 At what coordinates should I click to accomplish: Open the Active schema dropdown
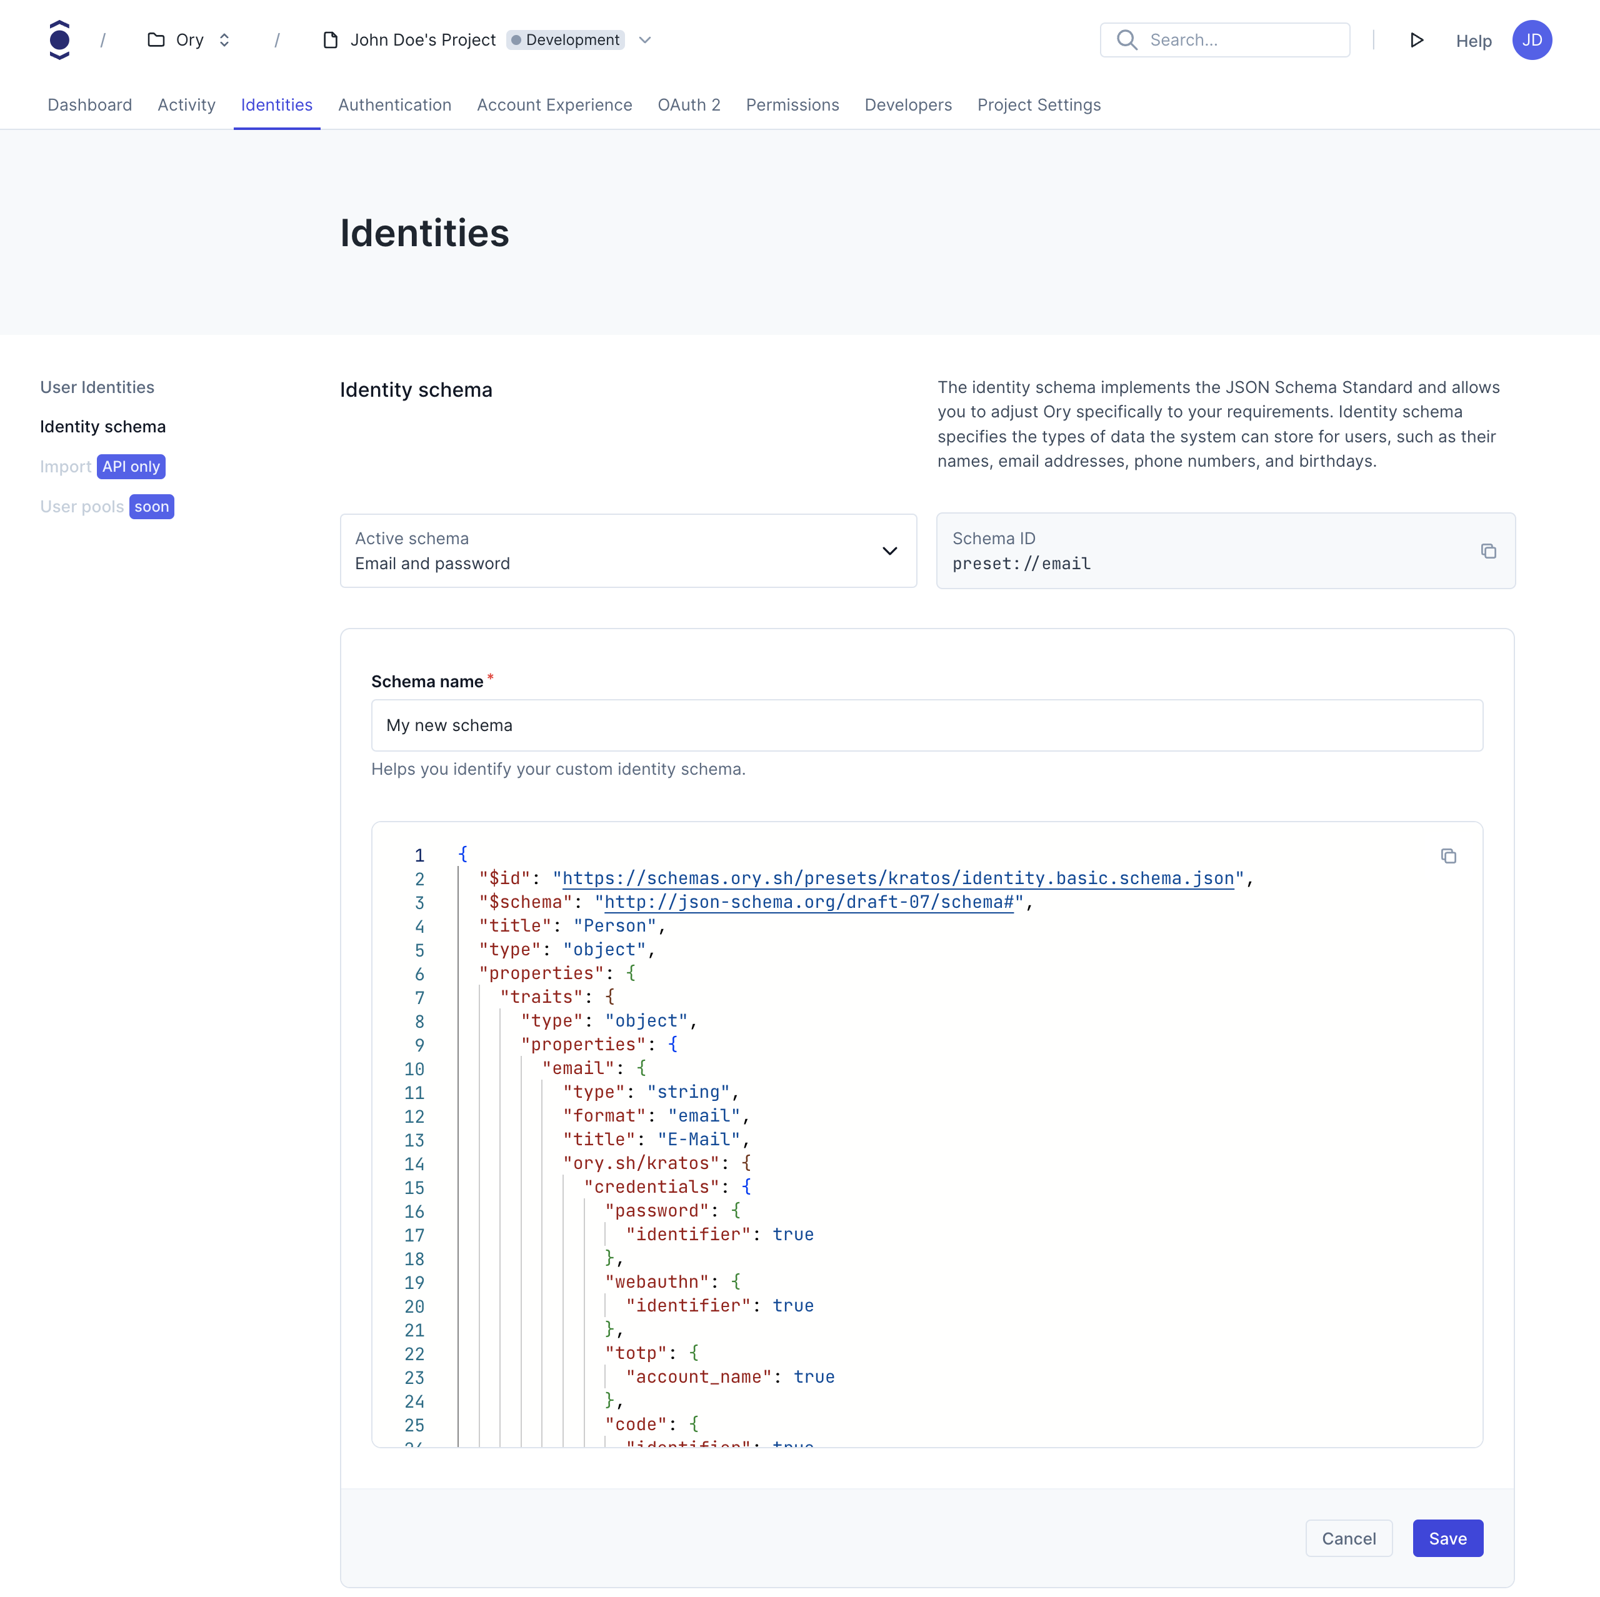(x=889, y=550)
